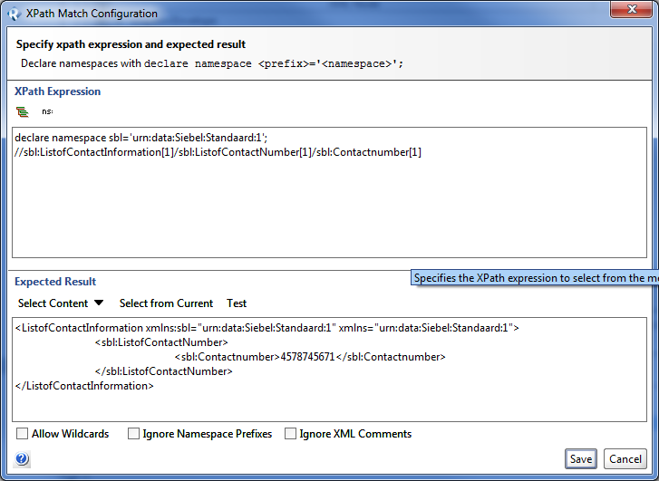Open the help icon at bottom left
Image resolution: width=659 pixels, height=481 pixels.
point(23,459)
